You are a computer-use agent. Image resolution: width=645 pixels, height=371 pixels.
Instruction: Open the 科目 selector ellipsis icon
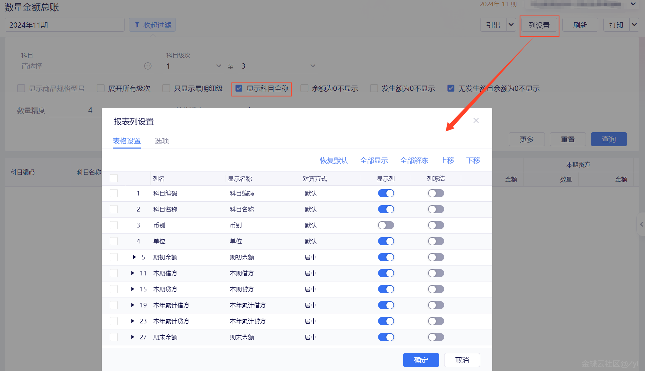[x=148, y=66]
